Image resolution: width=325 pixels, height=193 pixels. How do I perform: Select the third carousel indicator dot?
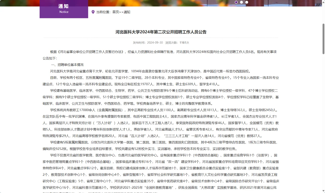(247, 2)
